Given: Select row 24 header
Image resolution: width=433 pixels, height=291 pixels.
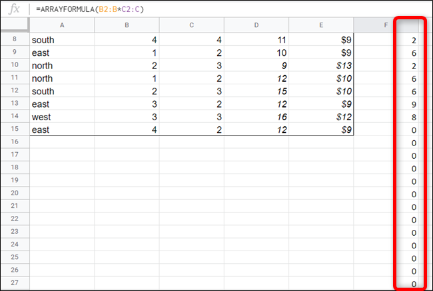Looking at the screenshot, I should [x=15, y=244].
